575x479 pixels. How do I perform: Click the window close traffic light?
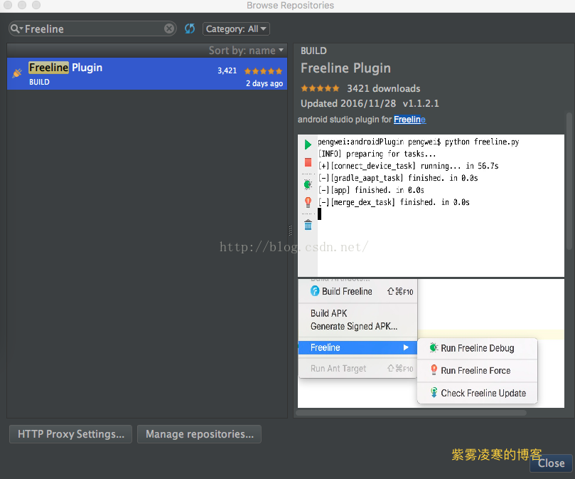click(x=8, y=5)
